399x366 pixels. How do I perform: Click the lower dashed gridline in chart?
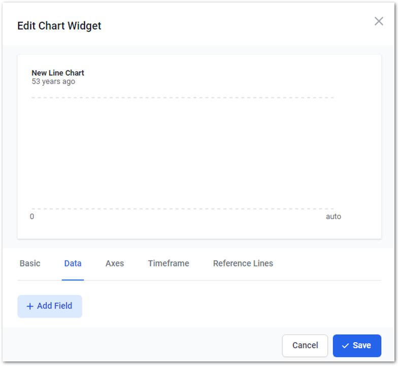pos(183,209)
